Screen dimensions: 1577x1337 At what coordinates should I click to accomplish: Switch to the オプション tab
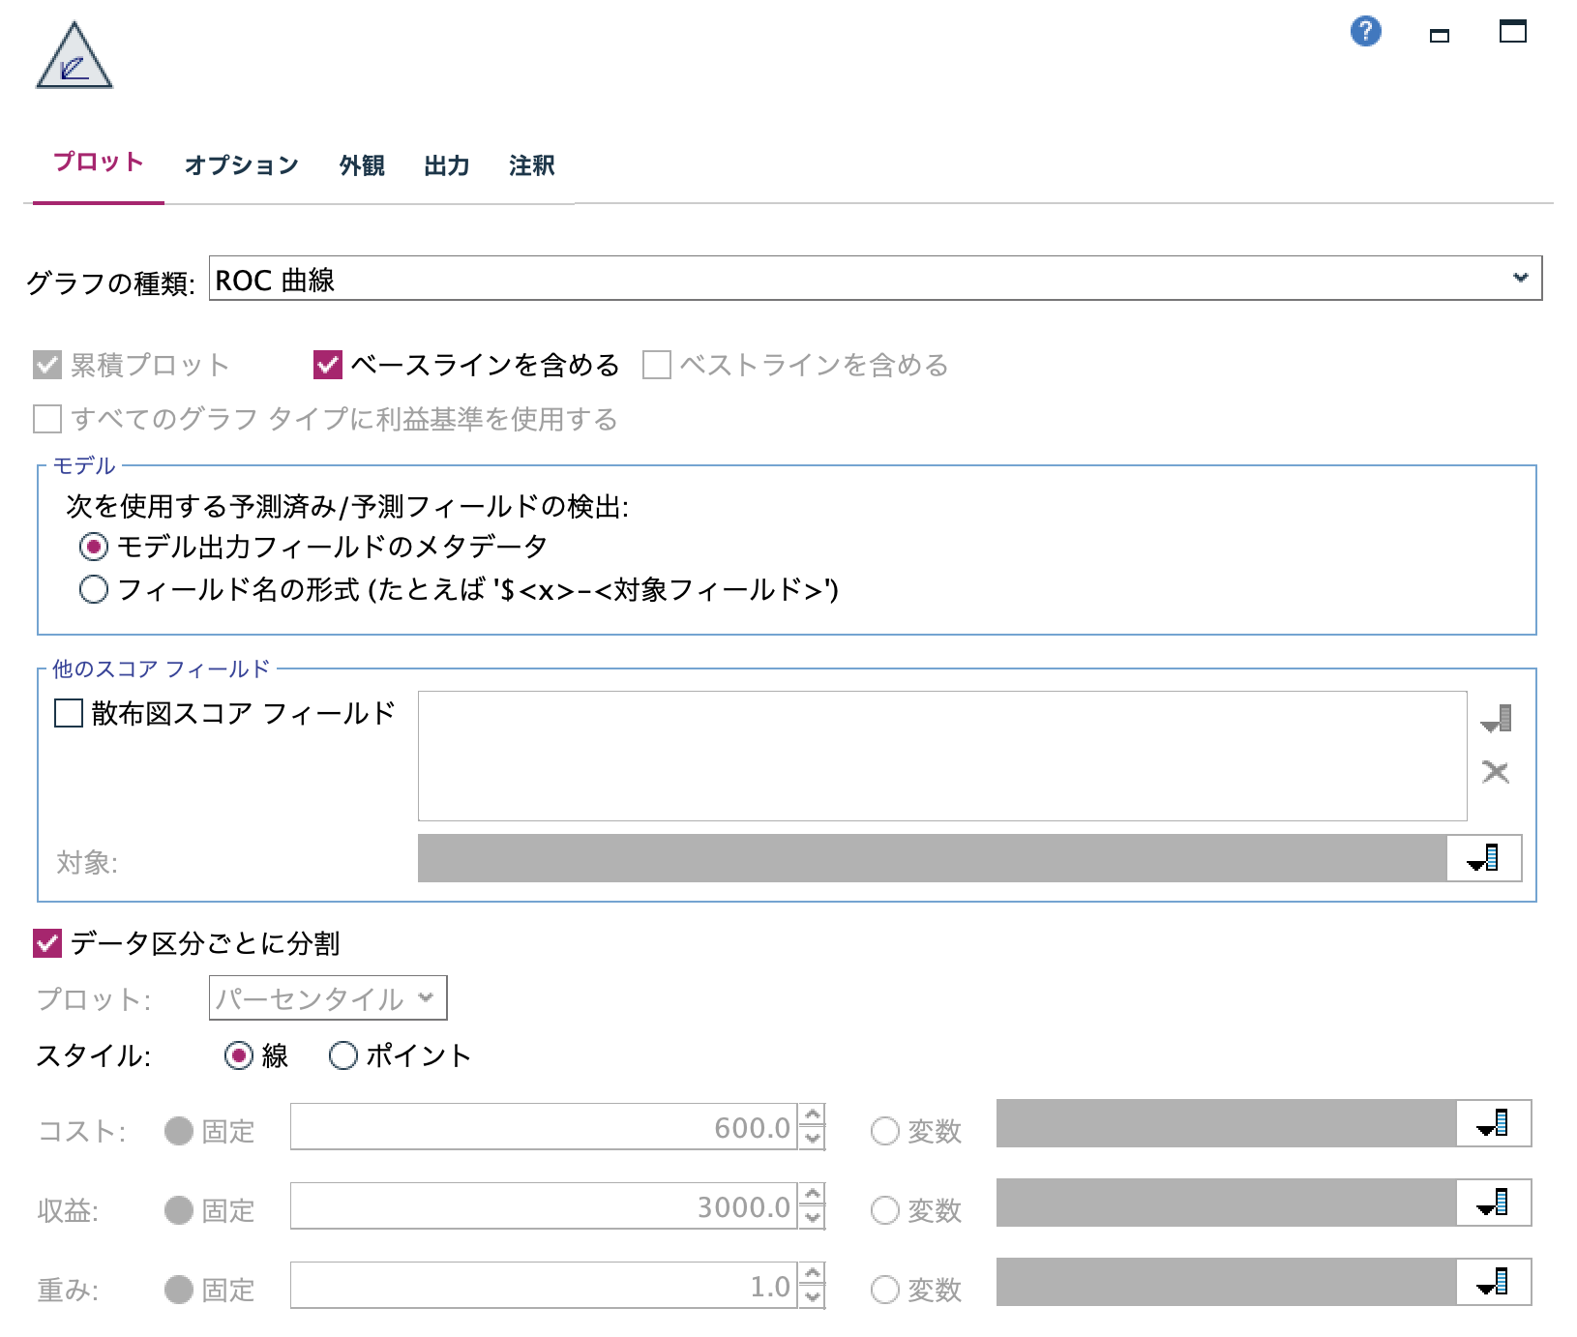pyautogui.click(x=241, y=164)
